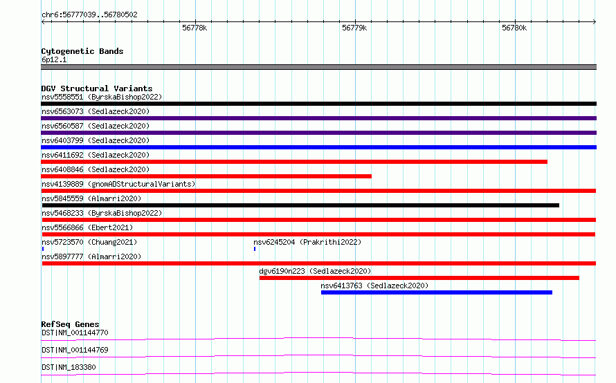Click the gray 6p12.1 cytogenetic band bar
The image size is (616, 383).
coord(318,67)
